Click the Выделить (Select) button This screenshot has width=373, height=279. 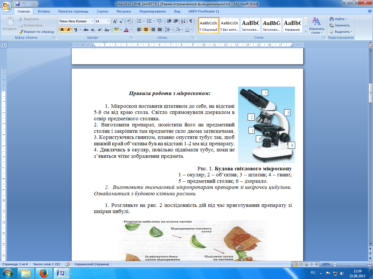(341, 32)
